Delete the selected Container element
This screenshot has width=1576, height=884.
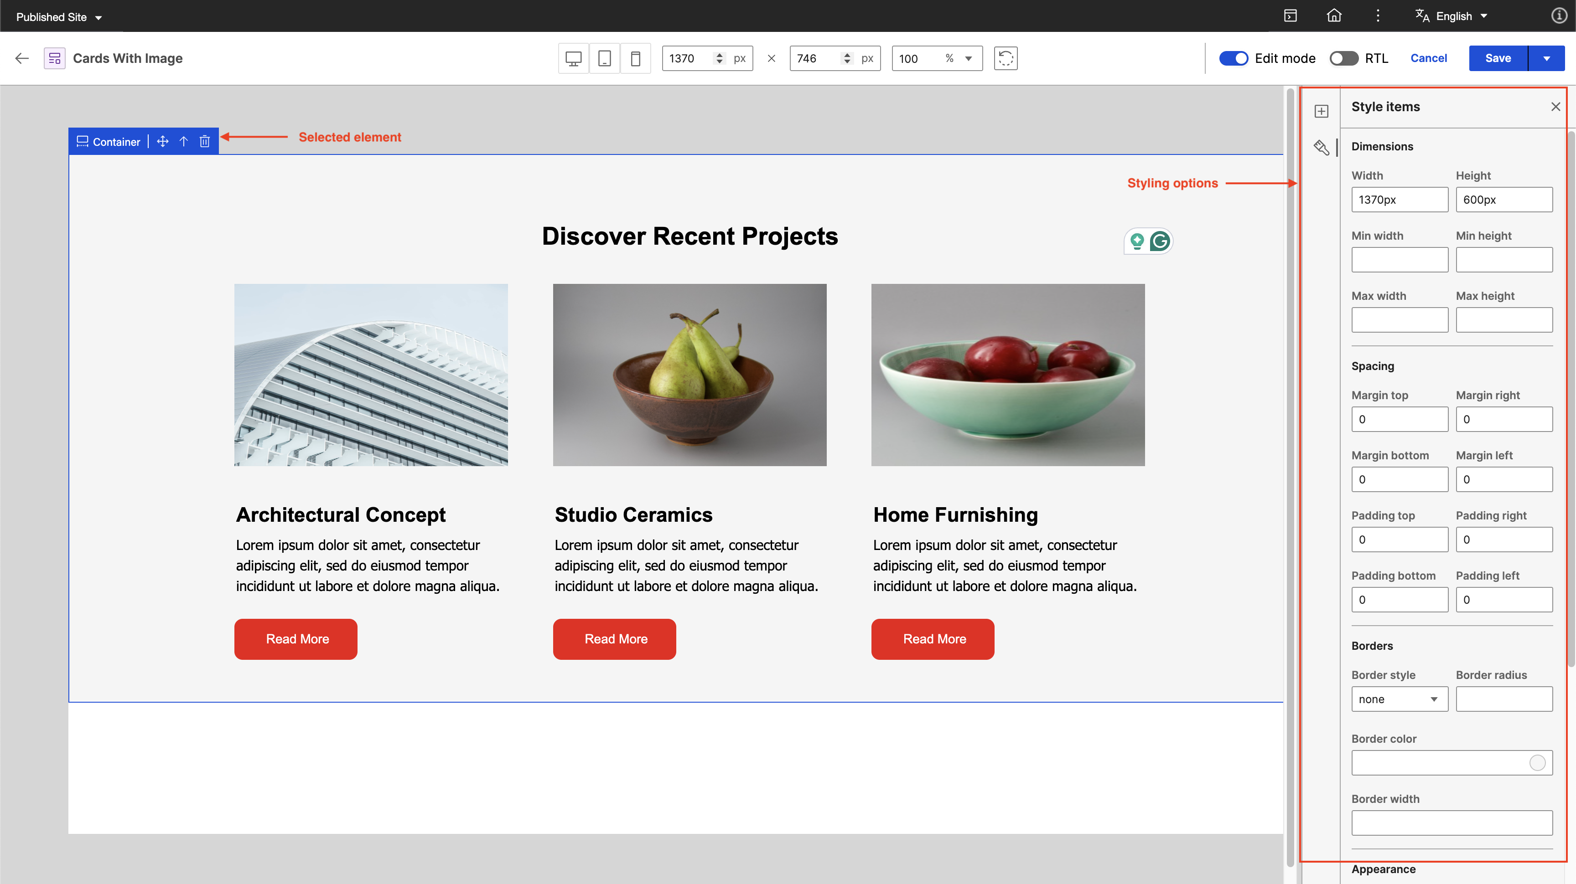(204, 142)
